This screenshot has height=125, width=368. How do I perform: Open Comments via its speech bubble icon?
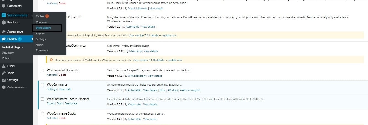(x=4, y=6)
